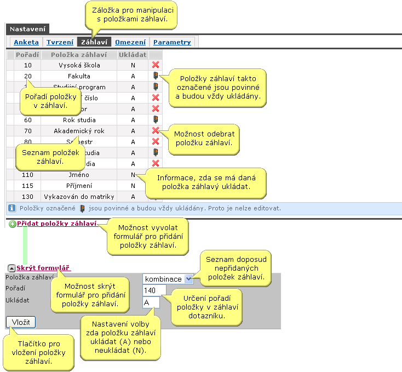Switch to the Tvrzení tab
Viewport: 402px width, 372px height.
pyautogui.click(x=60, y=42)
